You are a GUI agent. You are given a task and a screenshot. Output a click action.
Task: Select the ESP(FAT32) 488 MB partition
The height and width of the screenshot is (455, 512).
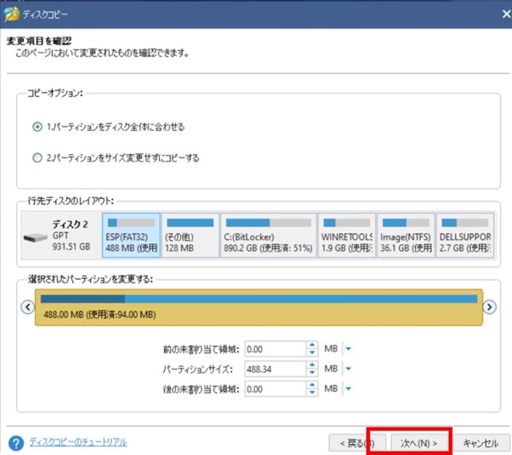click(x=131, y=236)
